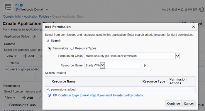
Task: Click the TIP Continue to next step text
Action: [x=98, y=95]
